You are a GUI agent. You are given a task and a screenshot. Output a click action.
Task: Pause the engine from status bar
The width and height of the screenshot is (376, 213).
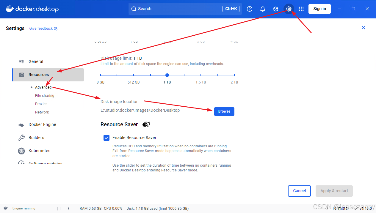click(x=59, y=209)
